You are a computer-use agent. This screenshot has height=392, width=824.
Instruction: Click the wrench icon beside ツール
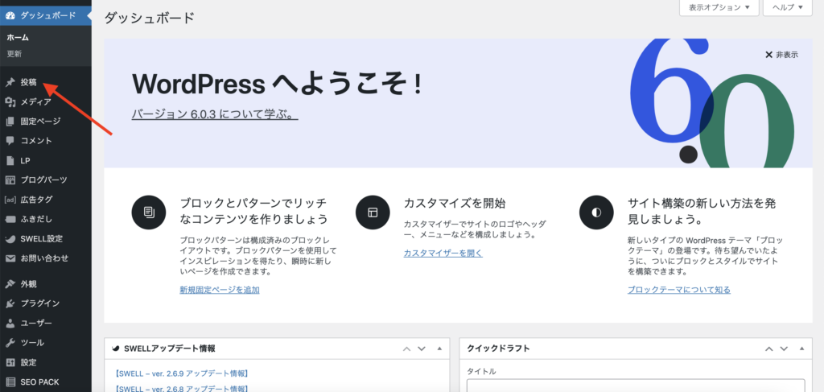tap(10, 343)
